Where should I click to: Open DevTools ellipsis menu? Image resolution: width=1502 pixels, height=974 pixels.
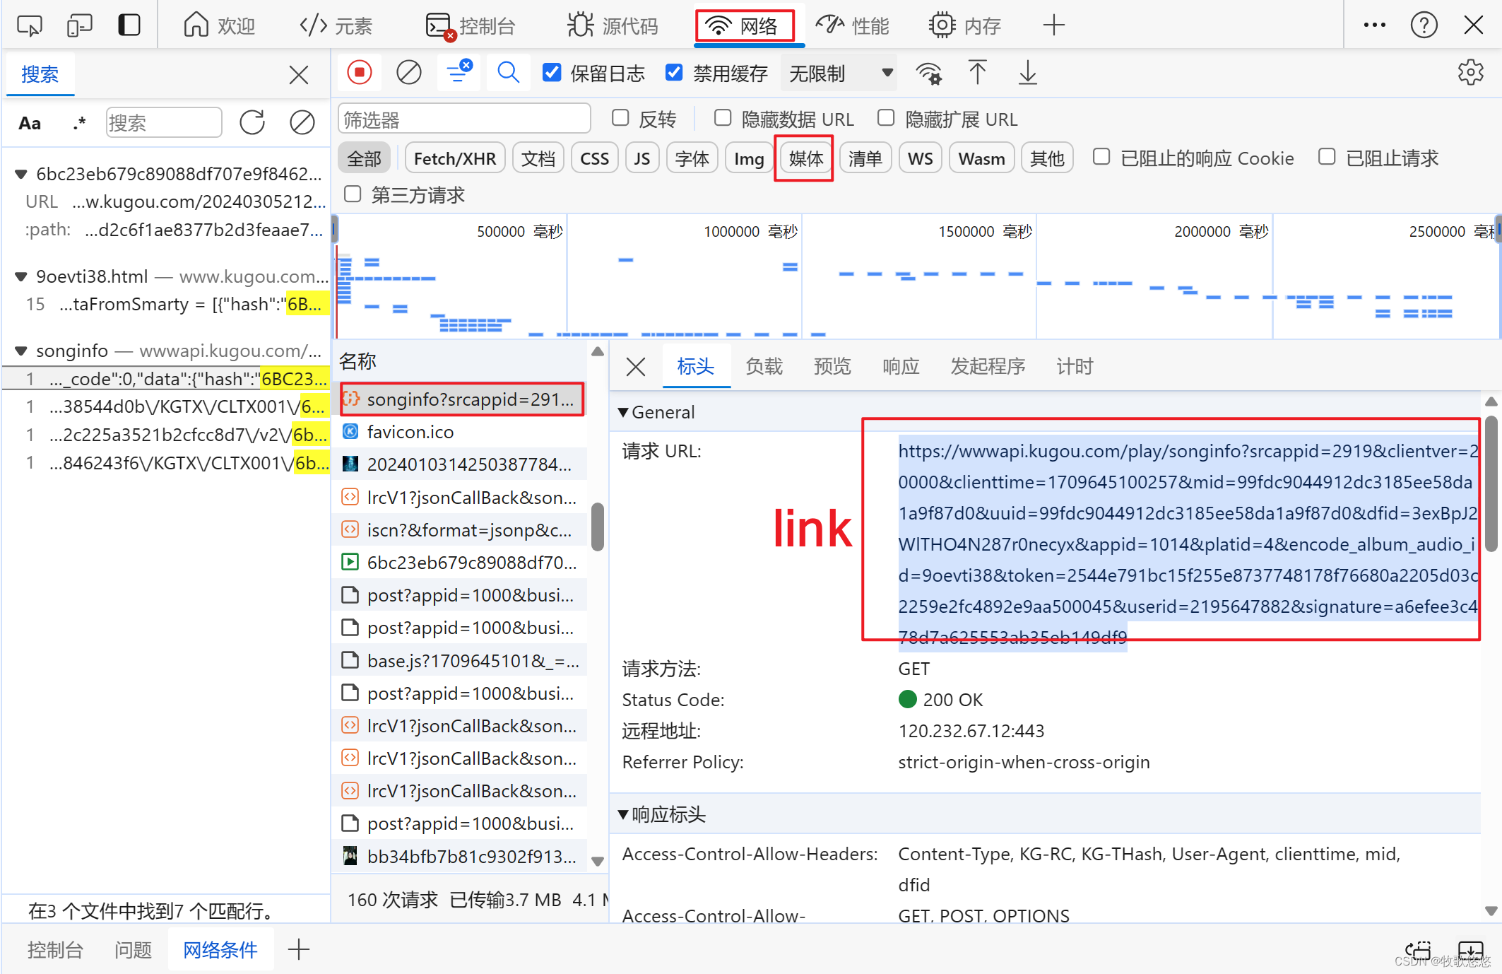1374,25
